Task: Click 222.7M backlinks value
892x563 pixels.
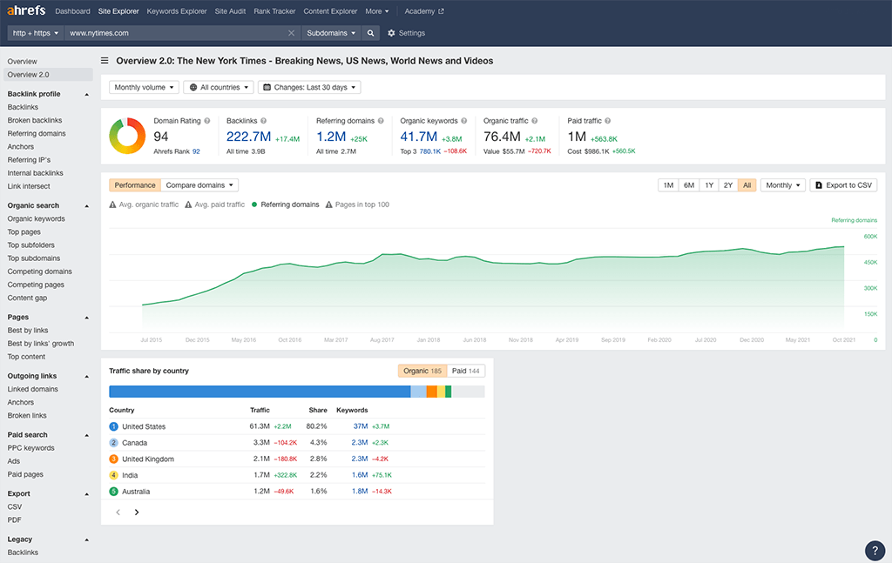Action: (x=248, y=137)
